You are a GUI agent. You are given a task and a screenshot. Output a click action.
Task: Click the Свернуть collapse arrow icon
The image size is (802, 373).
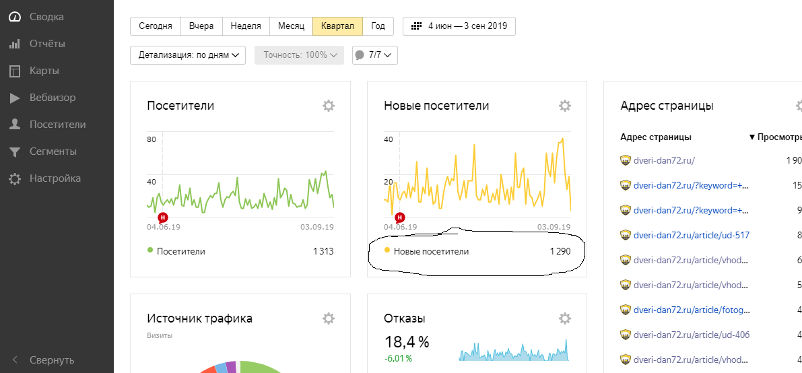pos(15,360)
